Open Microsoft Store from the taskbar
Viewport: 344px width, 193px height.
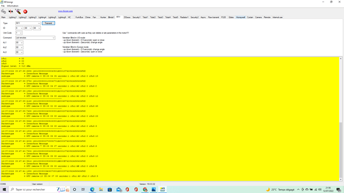pos(110,190)
